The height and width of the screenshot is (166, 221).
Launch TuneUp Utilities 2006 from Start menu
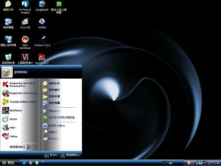(19, 102)
